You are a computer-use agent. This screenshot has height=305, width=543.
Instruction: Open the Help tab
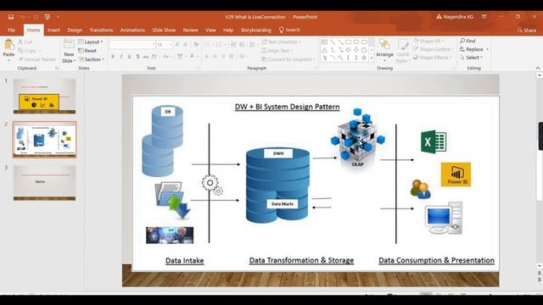tap(228, 30)
